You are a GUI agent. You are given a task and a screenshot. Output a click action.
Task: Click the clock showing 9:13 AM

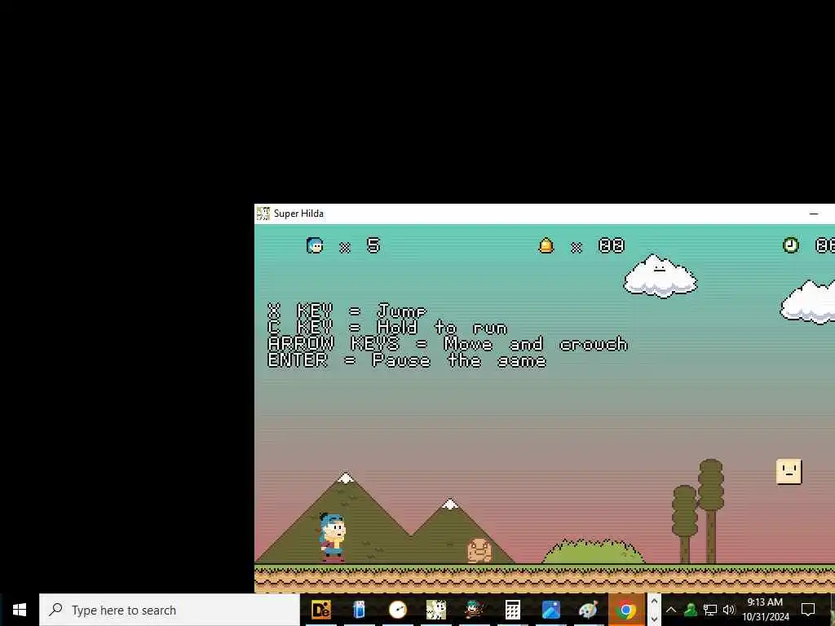(x=765, y=610)
